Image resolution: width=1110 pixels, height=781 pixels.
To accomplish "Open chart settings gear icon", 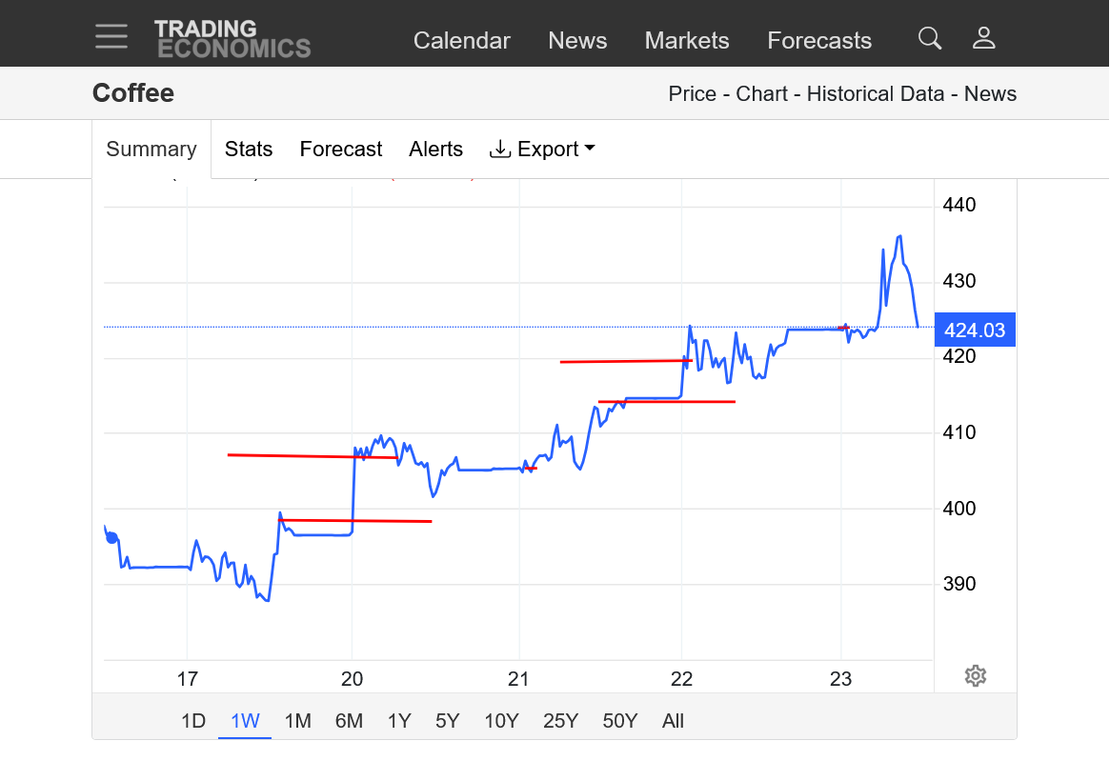I will click(975, 676).
